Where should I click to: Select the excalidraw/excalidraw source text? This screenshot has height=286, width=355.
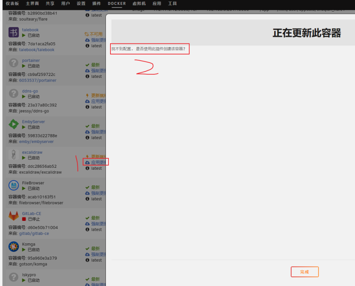[x=40, y=172]
